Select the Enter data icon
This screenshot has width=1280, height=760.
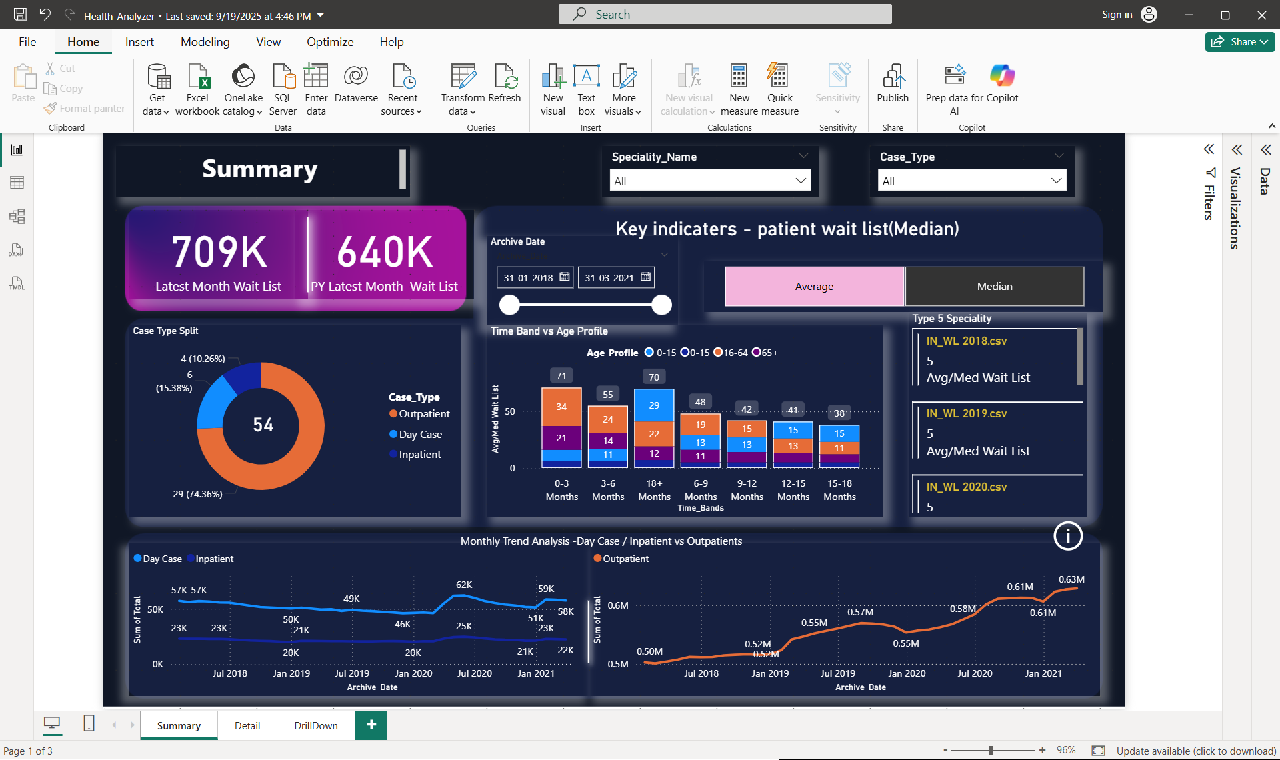(x=316, y=89)
